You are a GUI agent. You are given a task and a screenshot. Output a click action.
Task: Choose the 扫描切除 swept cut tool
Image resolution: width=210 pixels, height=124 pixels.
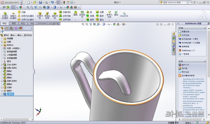[65, 12]
